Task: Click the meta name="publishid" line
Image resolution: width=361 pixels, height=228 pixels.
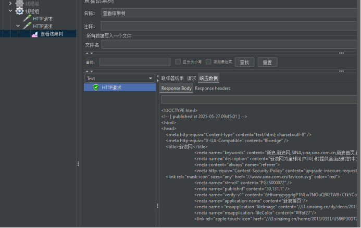Action: coord(242,188)
